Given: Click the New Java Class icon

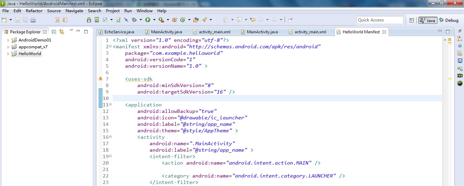Looking at the screenshot, I should point(182,20).
